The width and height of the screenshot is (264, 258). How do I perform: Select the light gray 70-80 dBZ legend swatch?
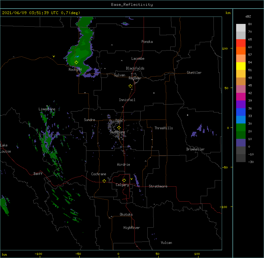241,28
